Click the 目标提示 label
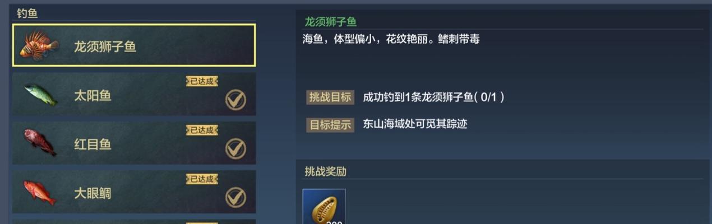This screenshot has width=712, height=224. (330, 124)
